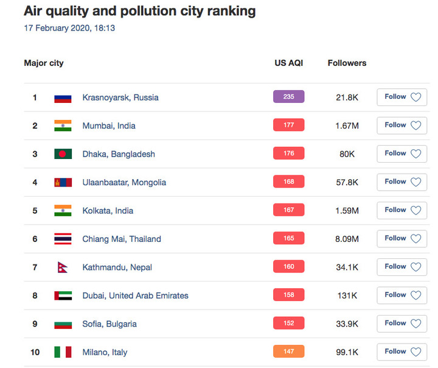
Task: Follow Kolkata, India
Action: coord(401,210)
